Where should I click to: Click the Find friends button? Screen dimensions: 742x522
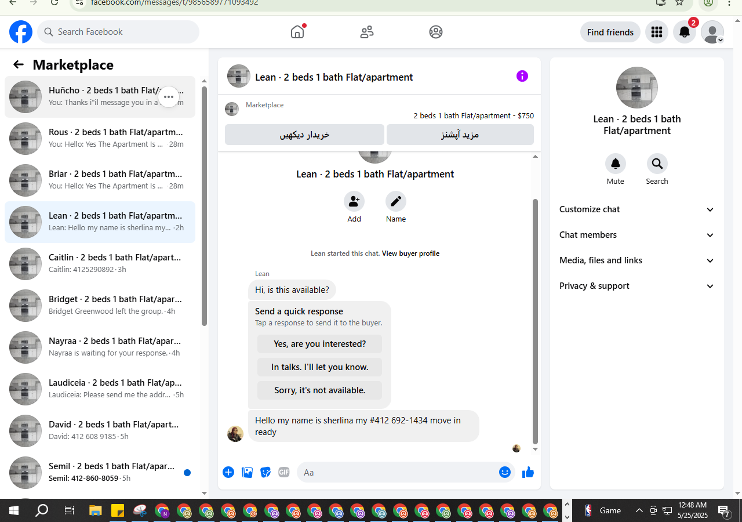pos(610,32)
